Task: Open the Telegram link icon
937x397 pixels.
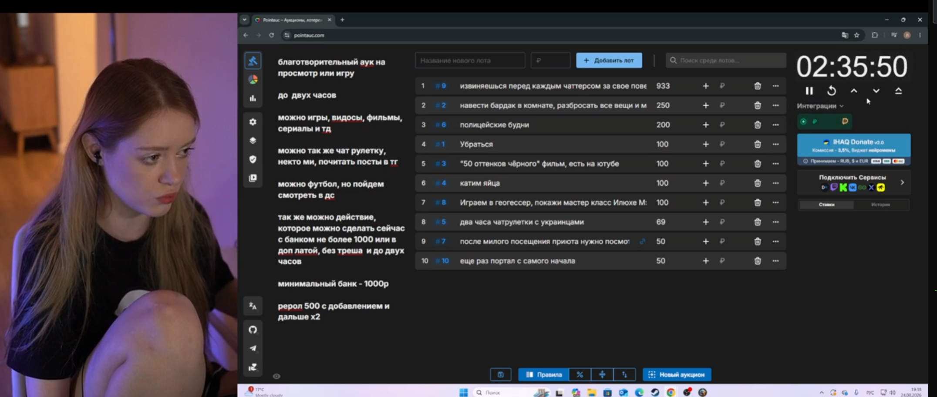Action: click(253, 348)
